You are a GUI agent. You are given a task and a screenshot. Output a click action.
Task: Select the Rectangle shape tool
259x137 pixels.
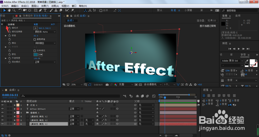pyautogui.click(x=35, y=10)
